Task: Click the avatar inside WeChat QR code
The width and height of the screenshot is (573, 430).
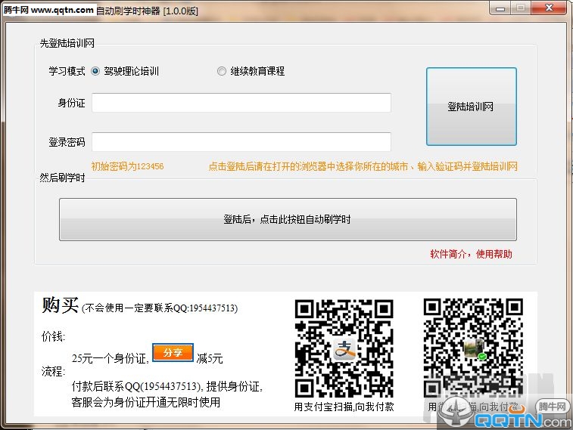Action: pos(475,348)
